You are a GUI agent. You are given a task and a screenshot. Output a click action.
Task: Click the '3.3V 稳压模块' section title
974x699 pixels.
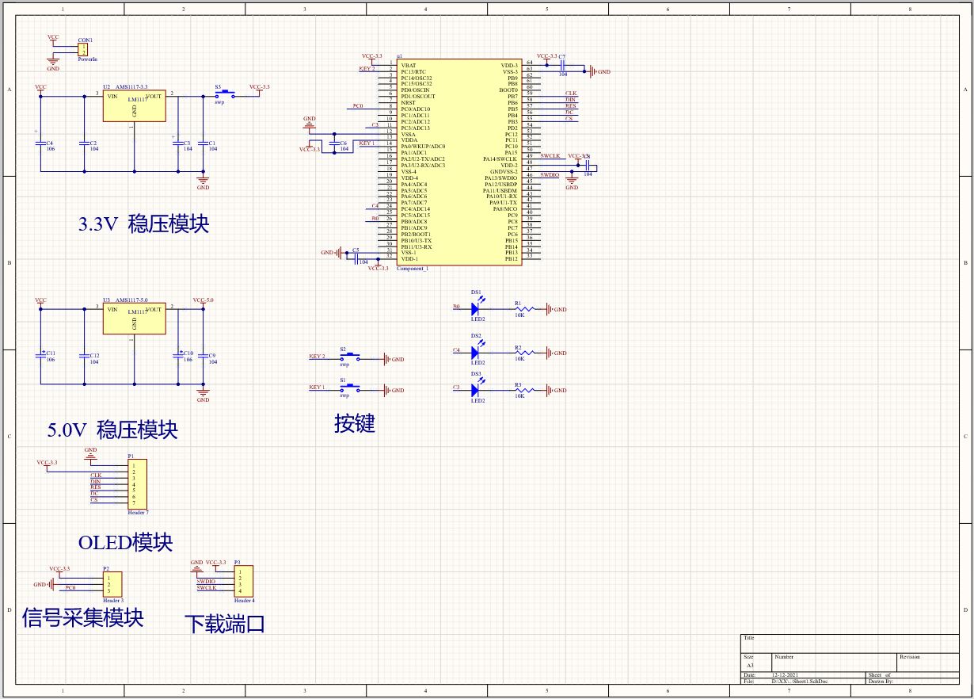(144, 223)
